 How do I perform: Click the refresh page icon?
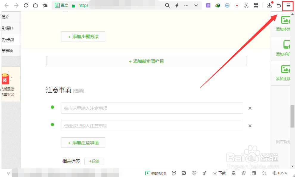(x=26, y=5)
